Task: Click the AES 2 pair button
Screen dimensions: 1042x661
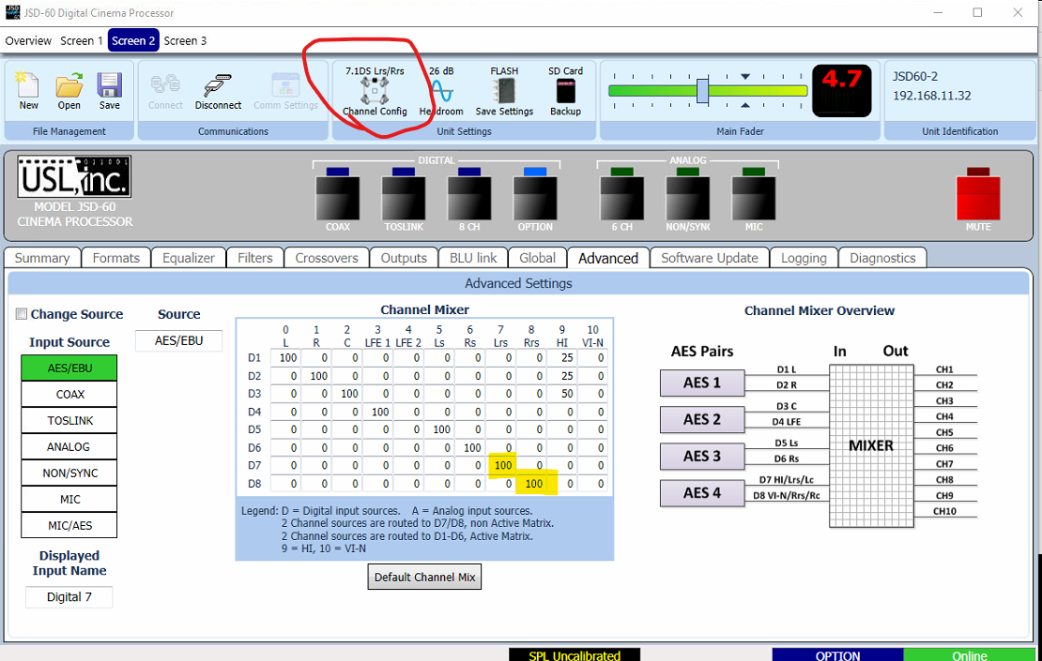Action: click(702, 419)
